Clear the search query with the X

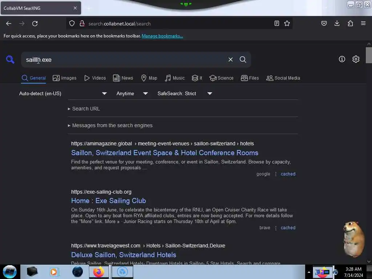(x=230, y=60)
